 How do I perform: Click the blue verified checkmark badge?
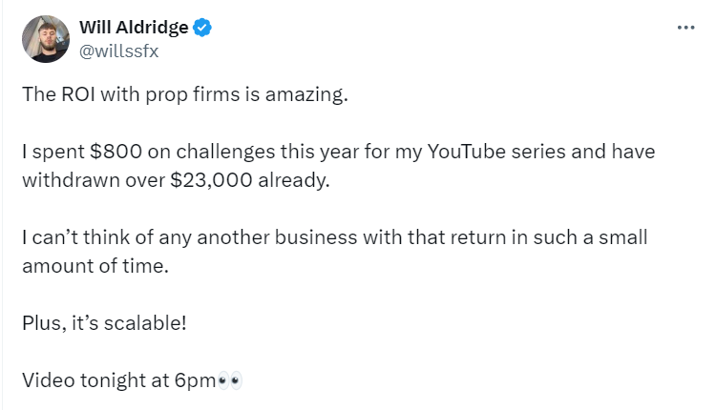click(x=201, y=28)
